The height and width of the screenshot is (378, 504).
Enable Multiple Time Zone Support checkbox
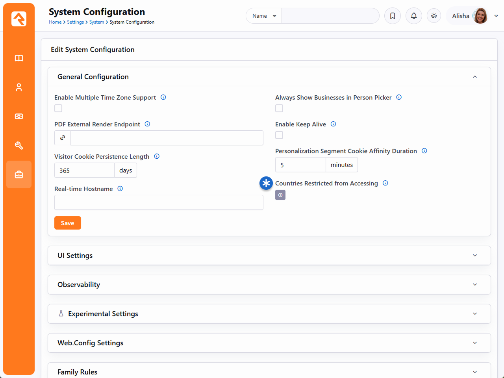click(x=58, y=108)
